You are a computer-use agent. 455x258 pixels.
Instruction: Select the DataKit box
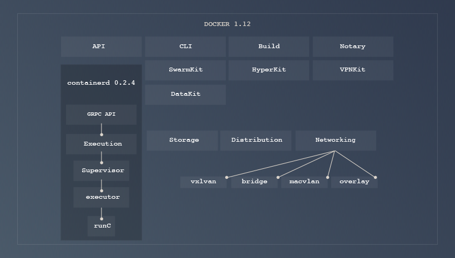[x=185, y=94]
